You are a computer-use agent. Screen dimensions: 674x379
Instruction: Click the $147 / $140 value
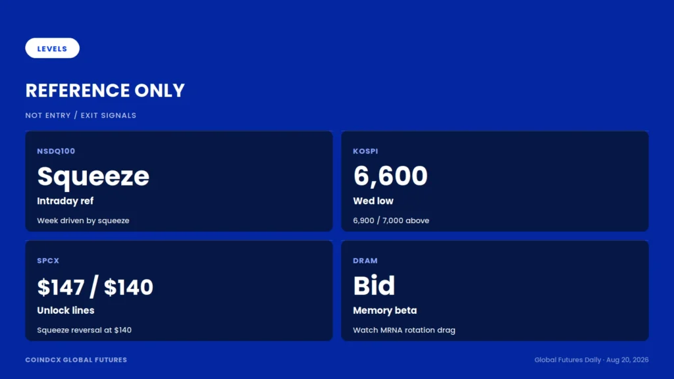click(x=95, y=287)
